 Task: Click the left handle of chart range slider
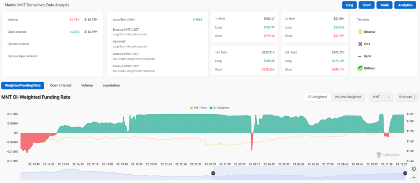pos(213,174)
